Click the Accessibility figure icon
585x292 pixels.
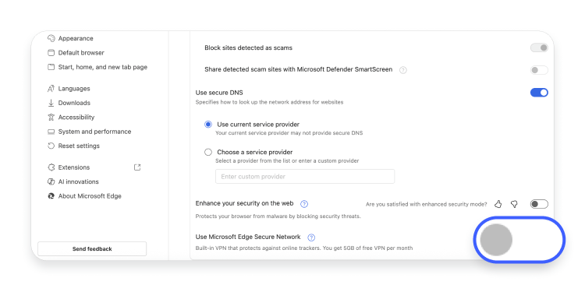[51, 117]
